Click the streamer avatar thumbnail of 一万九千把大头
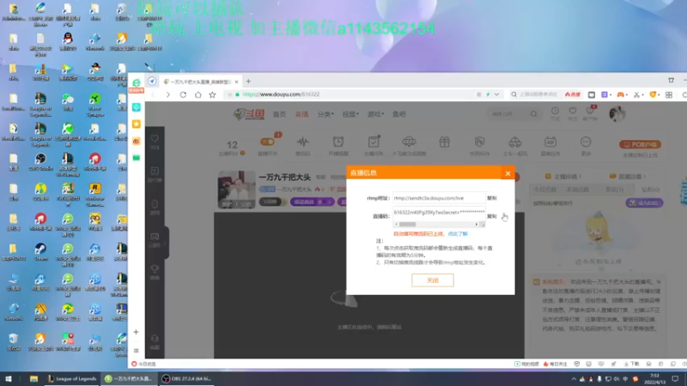Image resolution: width=687 pixels, height=386 pixels. tap(237, 190)
